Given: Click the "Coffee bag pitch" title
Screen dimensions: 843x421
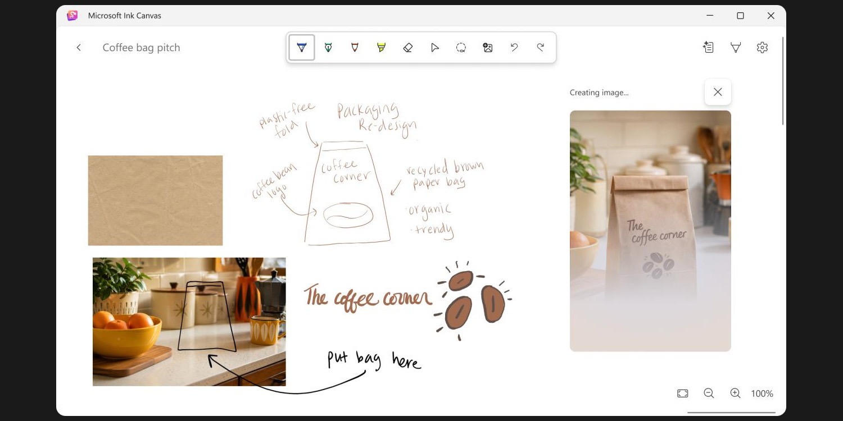Looking at the screenshot, I should 142,48.
